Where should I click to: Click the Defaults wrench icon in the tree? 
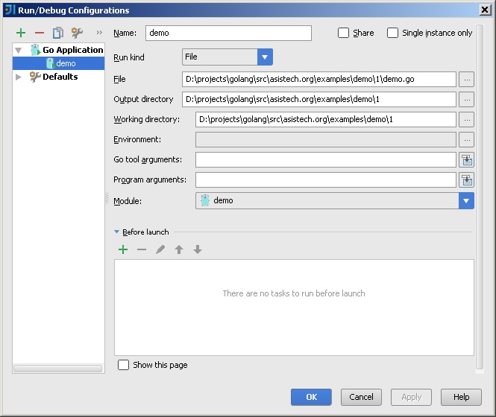click(x=35, y=77)
